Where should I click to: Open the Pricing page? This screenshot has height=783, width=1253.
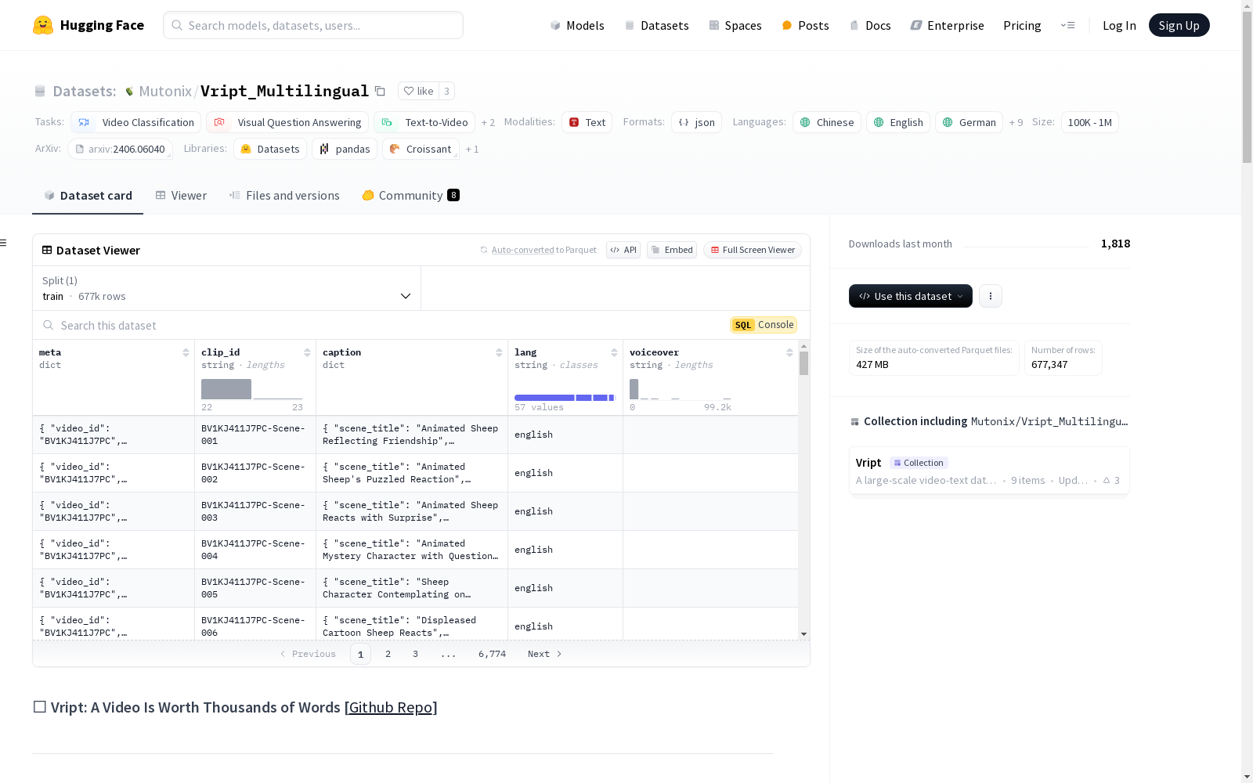pyautogui.click(x=1022, y=25)
